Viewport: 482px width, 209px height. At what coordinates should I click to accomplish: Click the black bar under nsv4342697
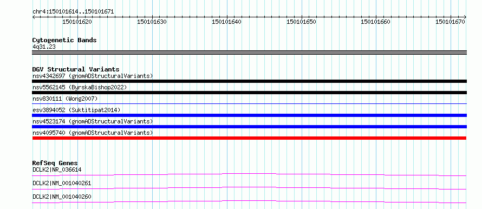(x=249, y=81)
